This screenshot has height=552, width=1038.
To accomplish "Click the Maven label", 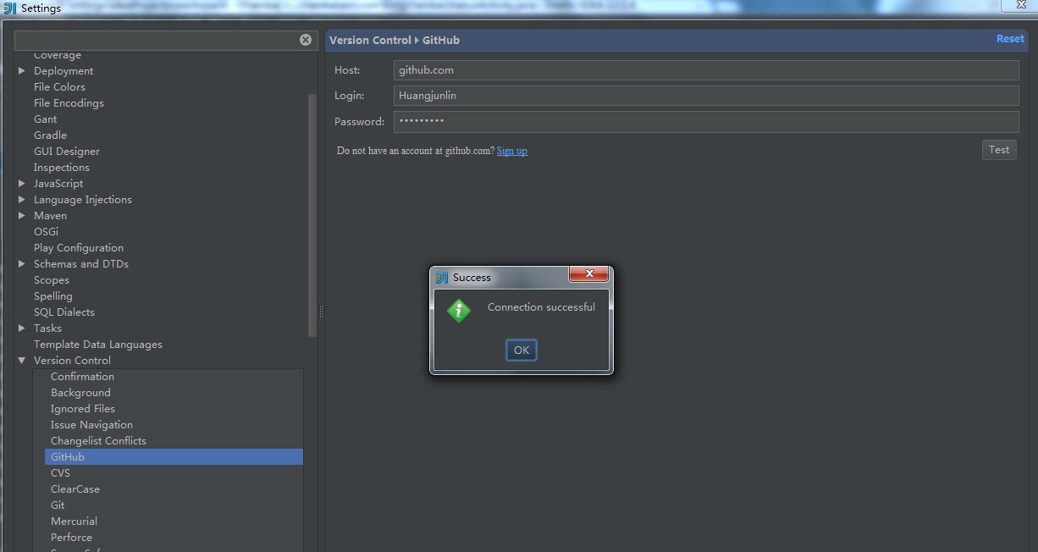I will pos(50,216).
